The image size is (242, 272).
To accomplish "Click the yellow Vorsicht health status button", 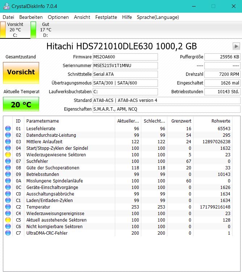I will click(x=21, y=73).
